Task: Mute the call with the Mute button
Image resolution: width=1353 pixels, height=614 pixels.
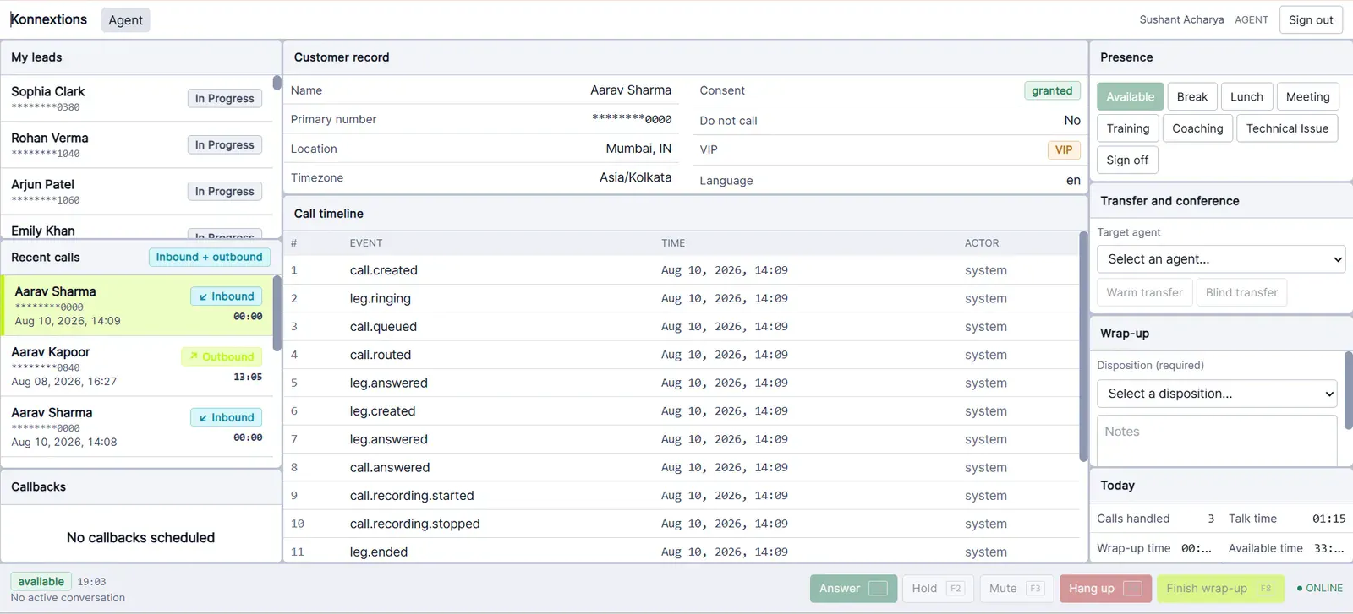Action: click(1016, 589)
